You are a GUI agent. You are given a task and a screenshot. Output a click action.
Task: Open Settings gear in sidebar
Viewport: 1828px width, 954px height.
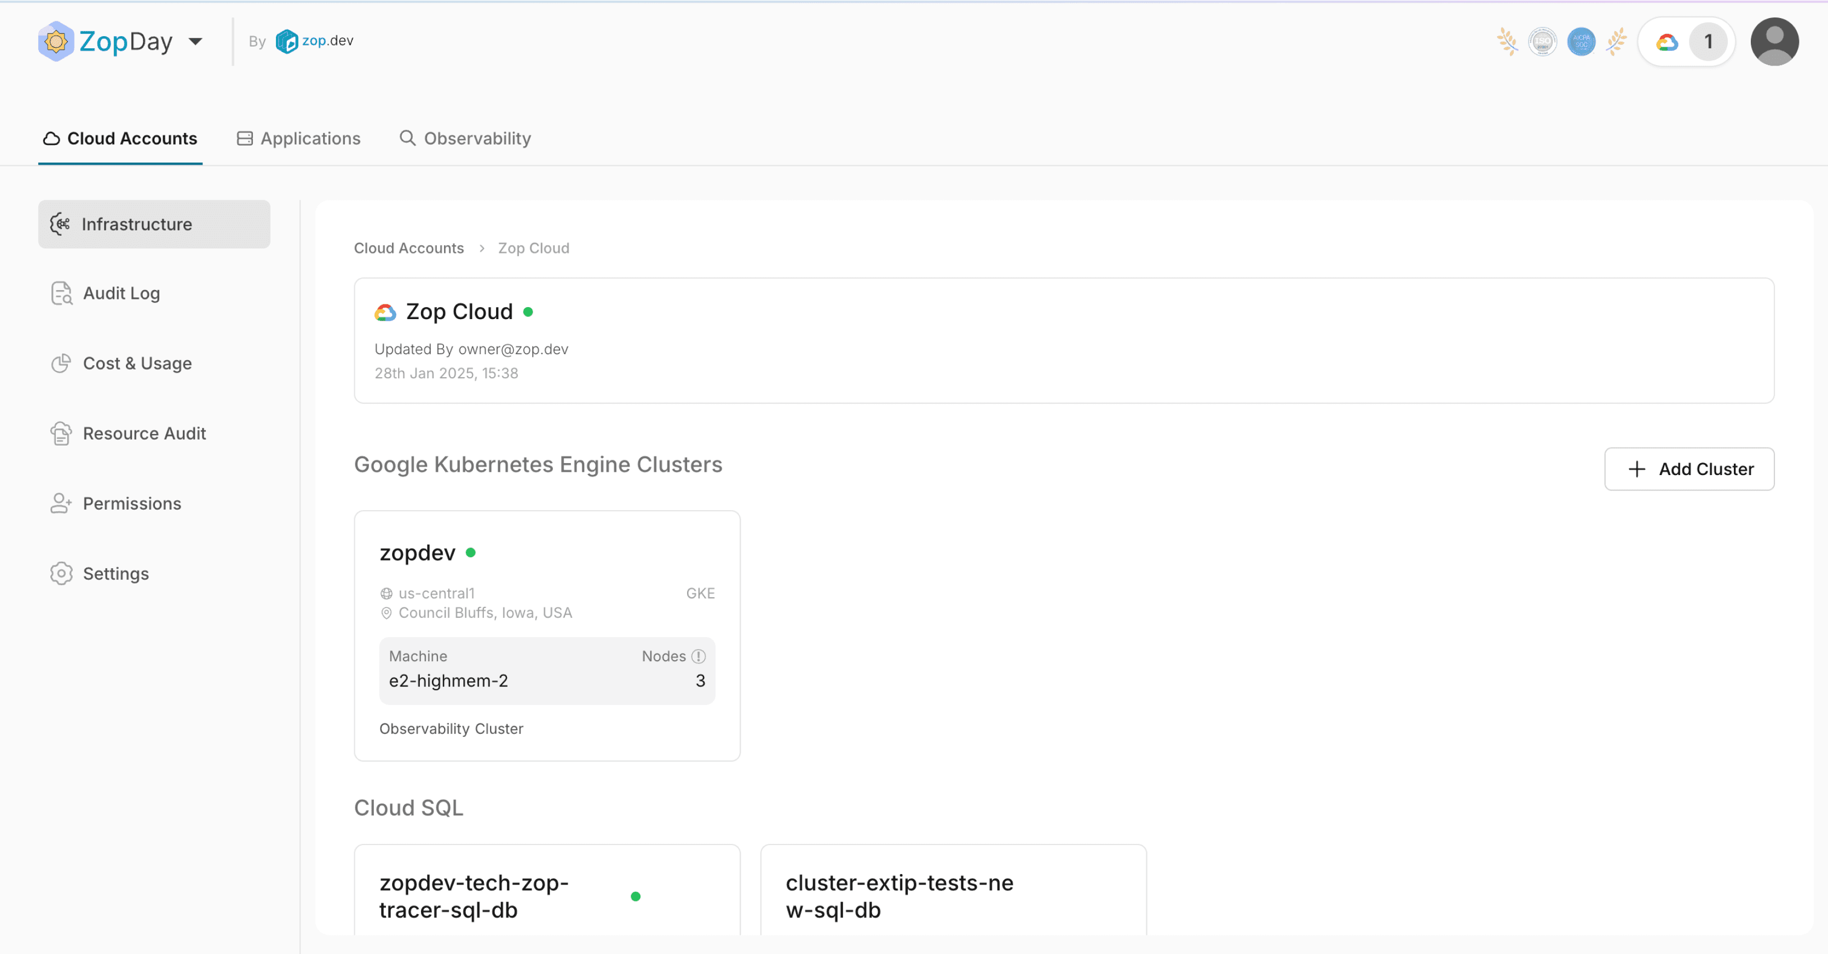click(61, 573)
